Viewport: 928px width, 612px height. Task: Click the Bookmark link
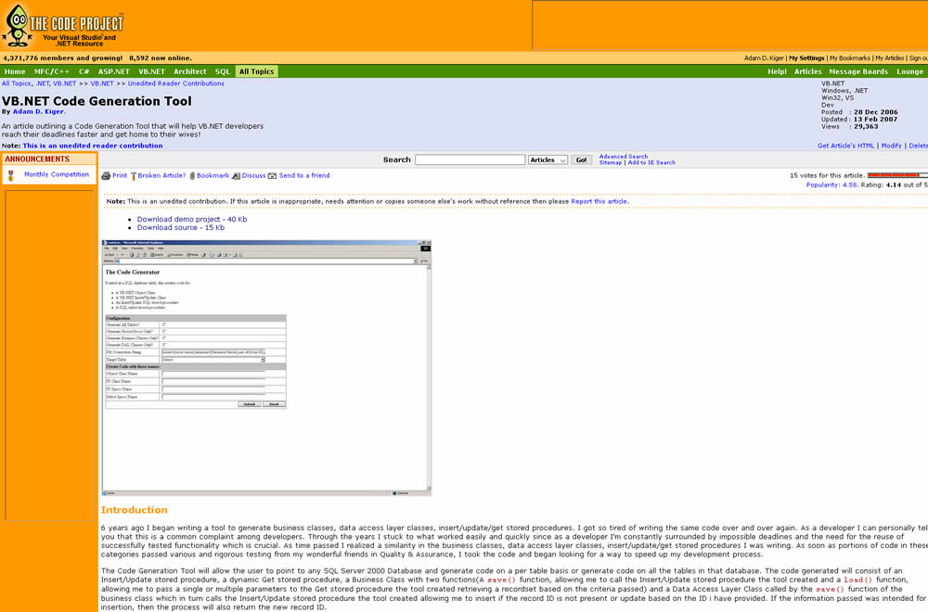click(213, 175)
